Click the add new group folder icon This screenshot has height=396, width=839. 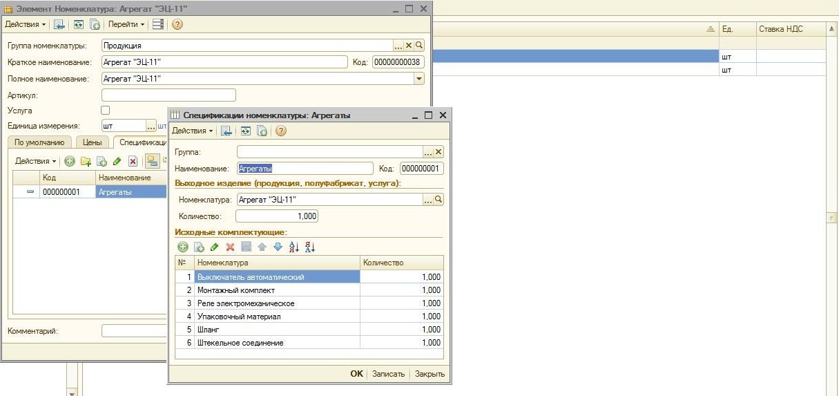pos(86,161)
